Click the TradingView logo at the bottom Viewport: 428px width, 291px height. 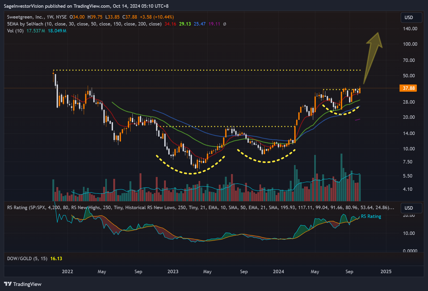[23, 284]
